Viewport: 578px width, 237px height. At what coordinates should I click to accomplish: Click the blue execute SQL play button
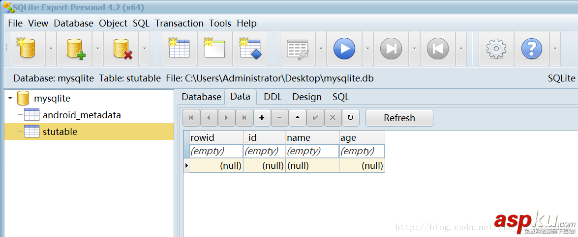click(344, 49)
